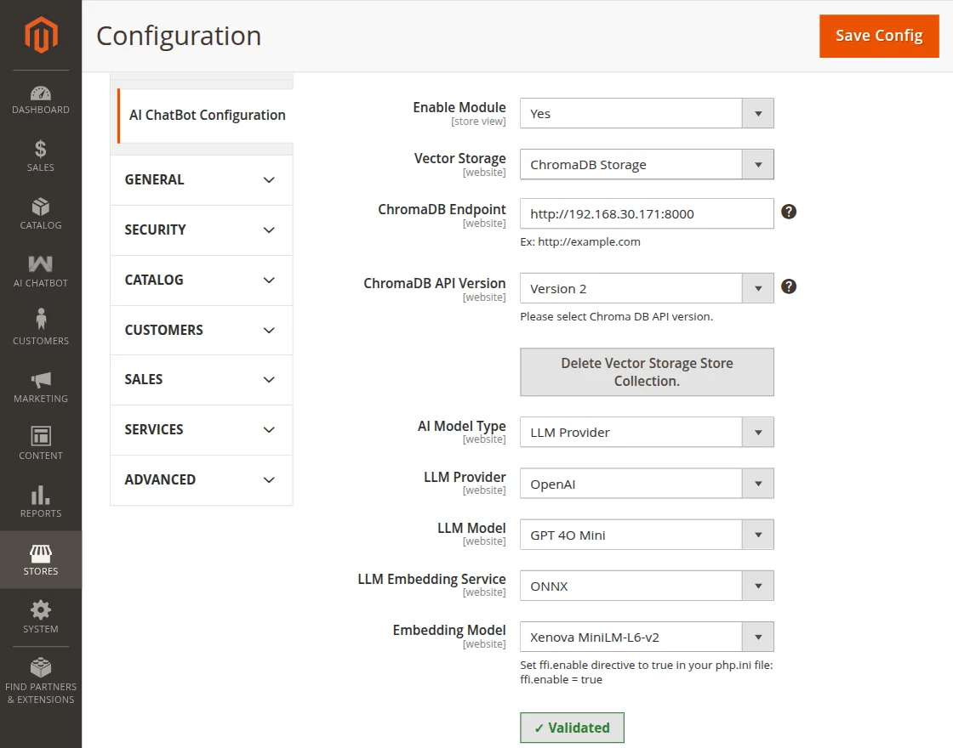The height and width of the screenshot is (748, 953).
Task: Open the Dashboard sidebar icon
Action: (41, 93)
